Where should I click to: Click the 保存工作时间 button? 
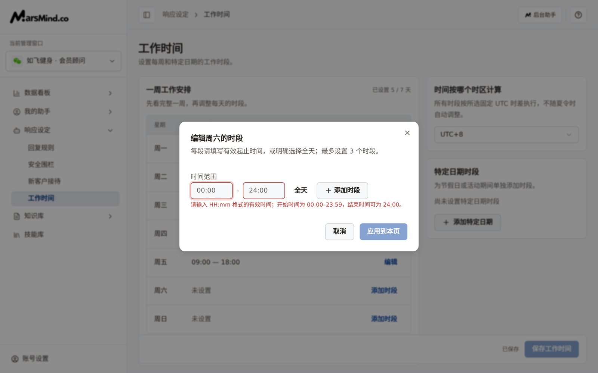(552, 349)
